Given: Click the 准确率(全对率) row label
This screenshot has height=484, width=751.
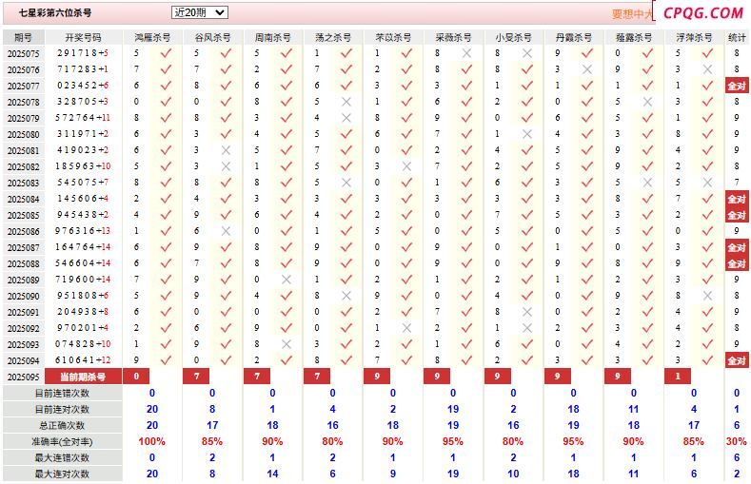Looking at the screenshot, I should 62,442.
